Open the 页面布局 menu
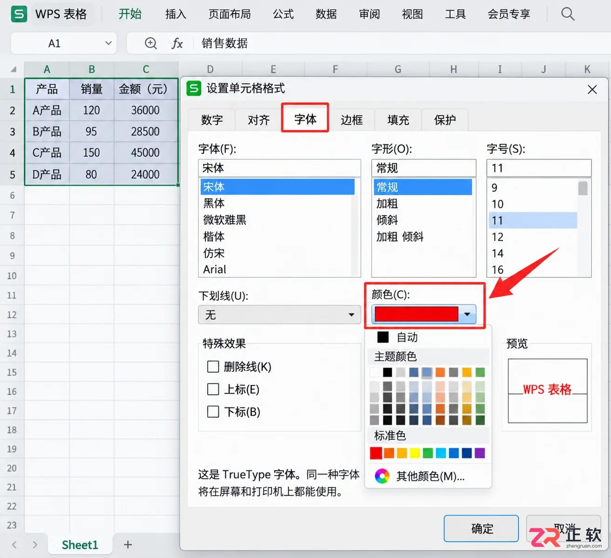The image size is (611, 558). click(x=230, y=14)
